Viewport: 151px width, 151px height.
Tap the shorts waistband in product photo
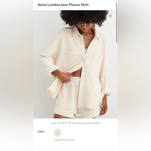[75, 79]
